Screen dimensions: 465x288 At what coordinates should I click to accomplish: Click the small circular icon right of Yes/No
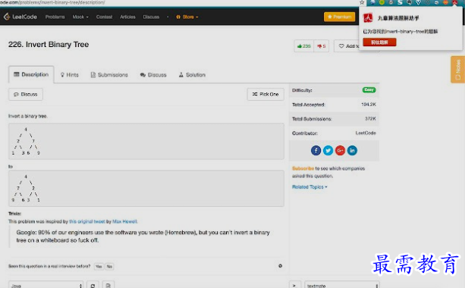tap(280, 266)
